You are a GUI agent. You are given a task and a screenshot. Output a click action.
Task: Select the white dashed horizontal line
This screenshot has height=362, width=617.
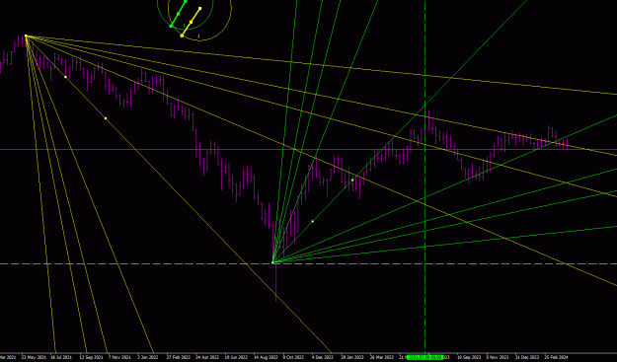(x=308, y=263)
